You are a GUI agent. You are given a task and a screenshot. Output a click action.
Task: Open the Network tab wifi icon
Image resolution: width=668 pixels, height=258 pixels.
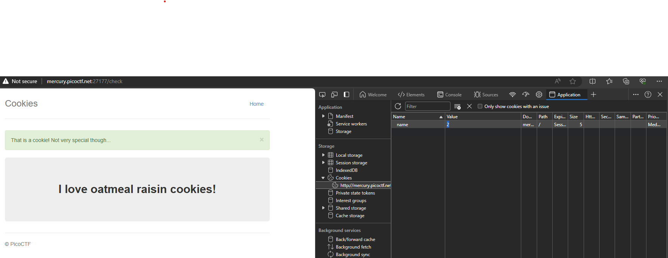pyautogui.click(x=513, y=94)
